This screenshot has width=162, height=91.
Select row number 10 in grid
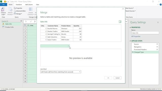click(x=25, y=53)
